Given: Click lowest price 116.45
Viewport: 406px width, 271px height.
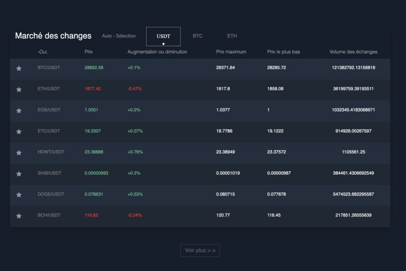Looking at the screenshot, I should click(274, 215).
